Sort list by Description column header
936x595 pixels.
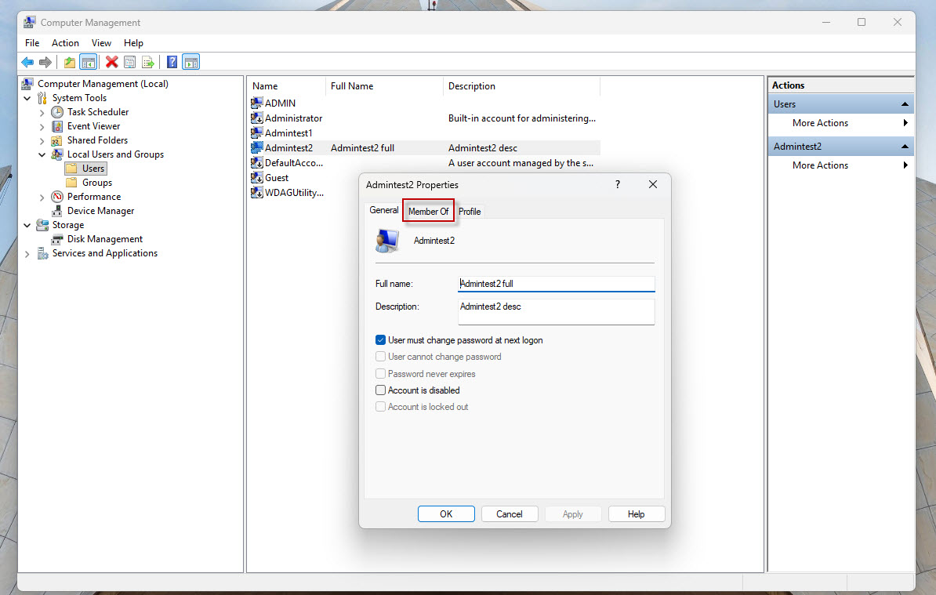(522, 86)
